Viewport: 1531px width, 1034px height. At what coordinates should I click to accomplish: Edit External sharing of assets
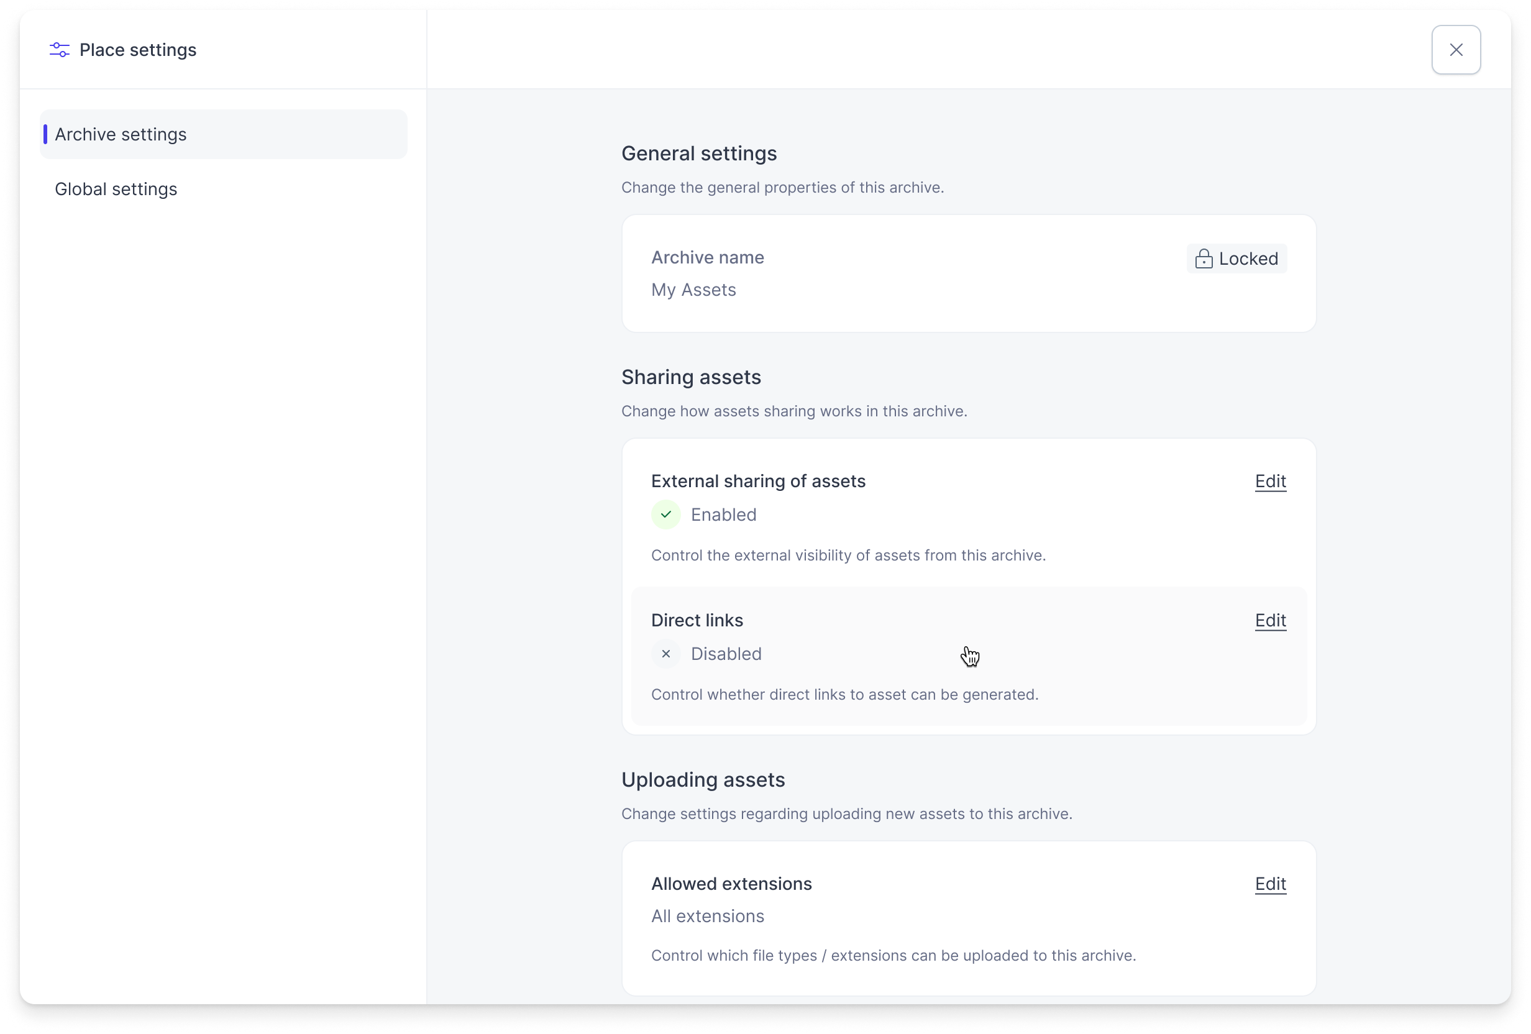pos(1270,481)
